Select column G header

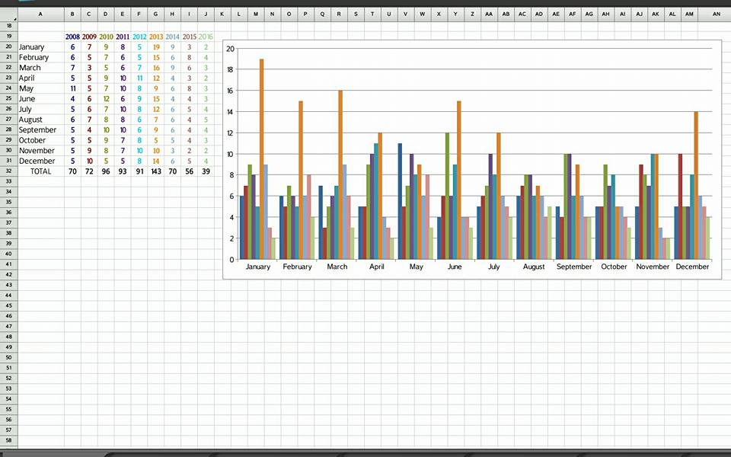[156, 14]
